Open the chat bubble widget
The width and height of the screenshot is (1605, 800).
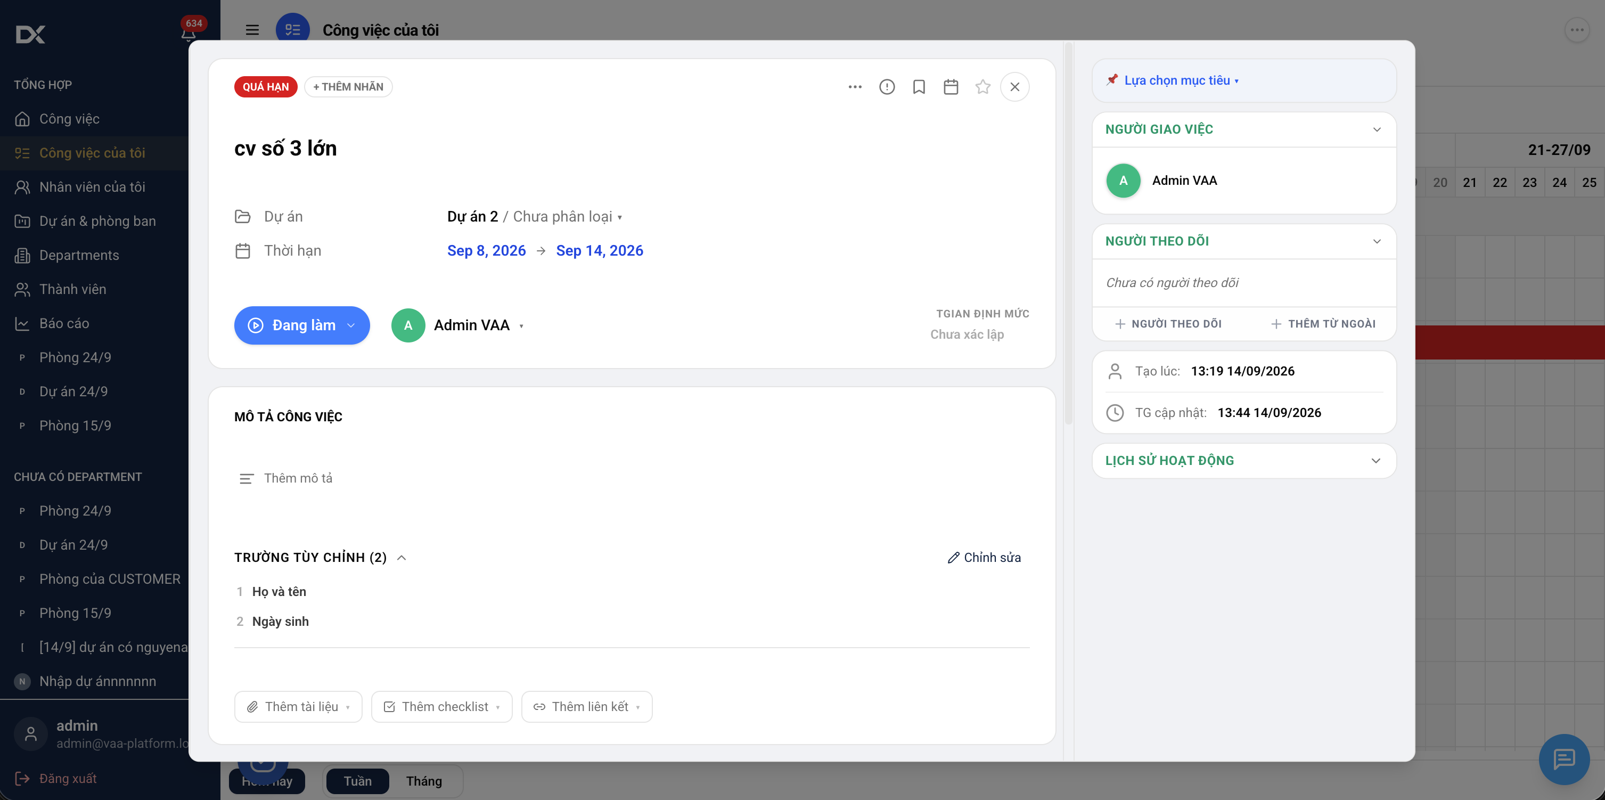(x=1564, y=759)
